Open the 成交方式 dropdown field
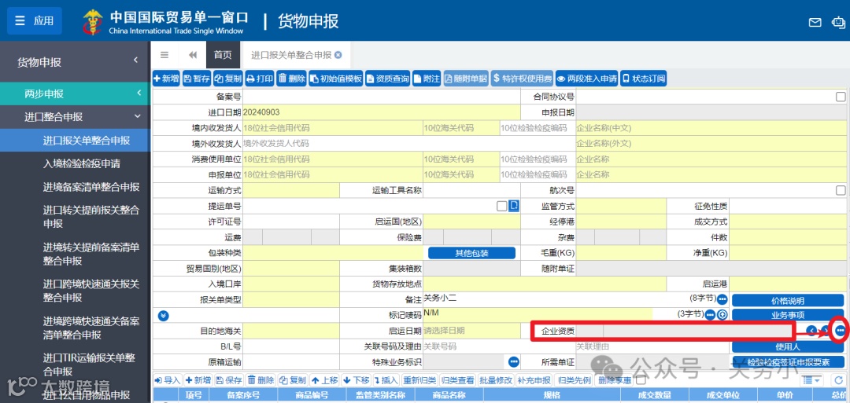850x403 pixels. [788, 222]
